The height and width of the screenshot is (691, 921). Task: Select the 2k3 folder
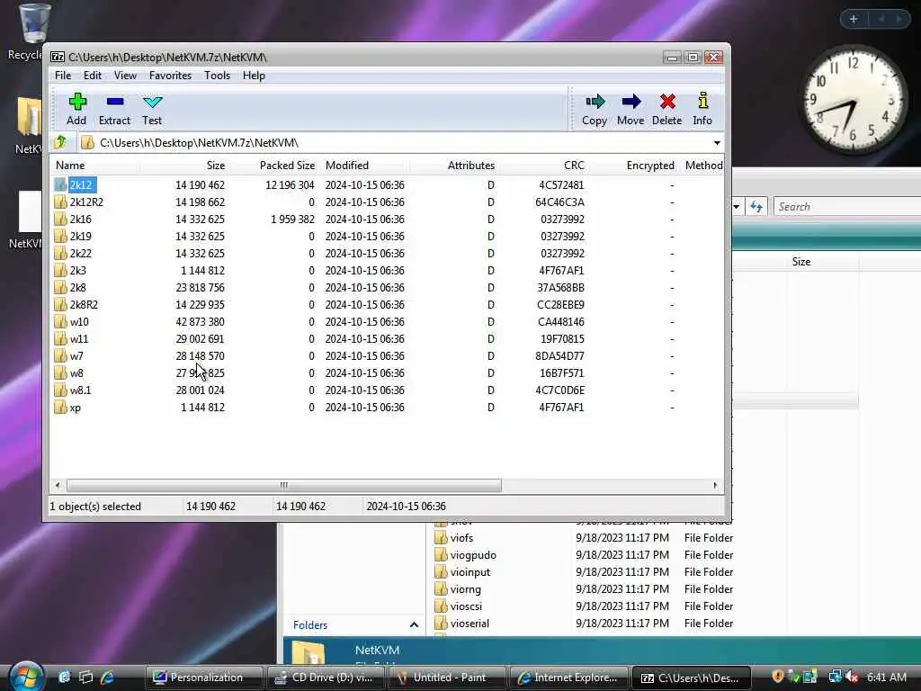click(77, 270)
